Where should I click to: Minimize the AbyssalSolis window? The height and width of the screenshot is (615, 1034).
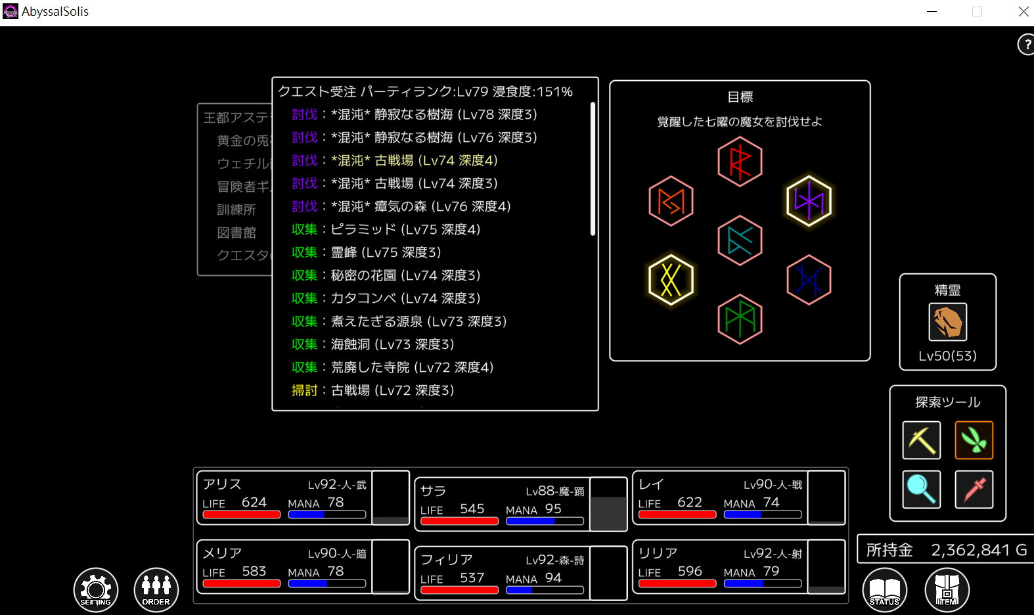pyautogui.click(x=932, y=11)
